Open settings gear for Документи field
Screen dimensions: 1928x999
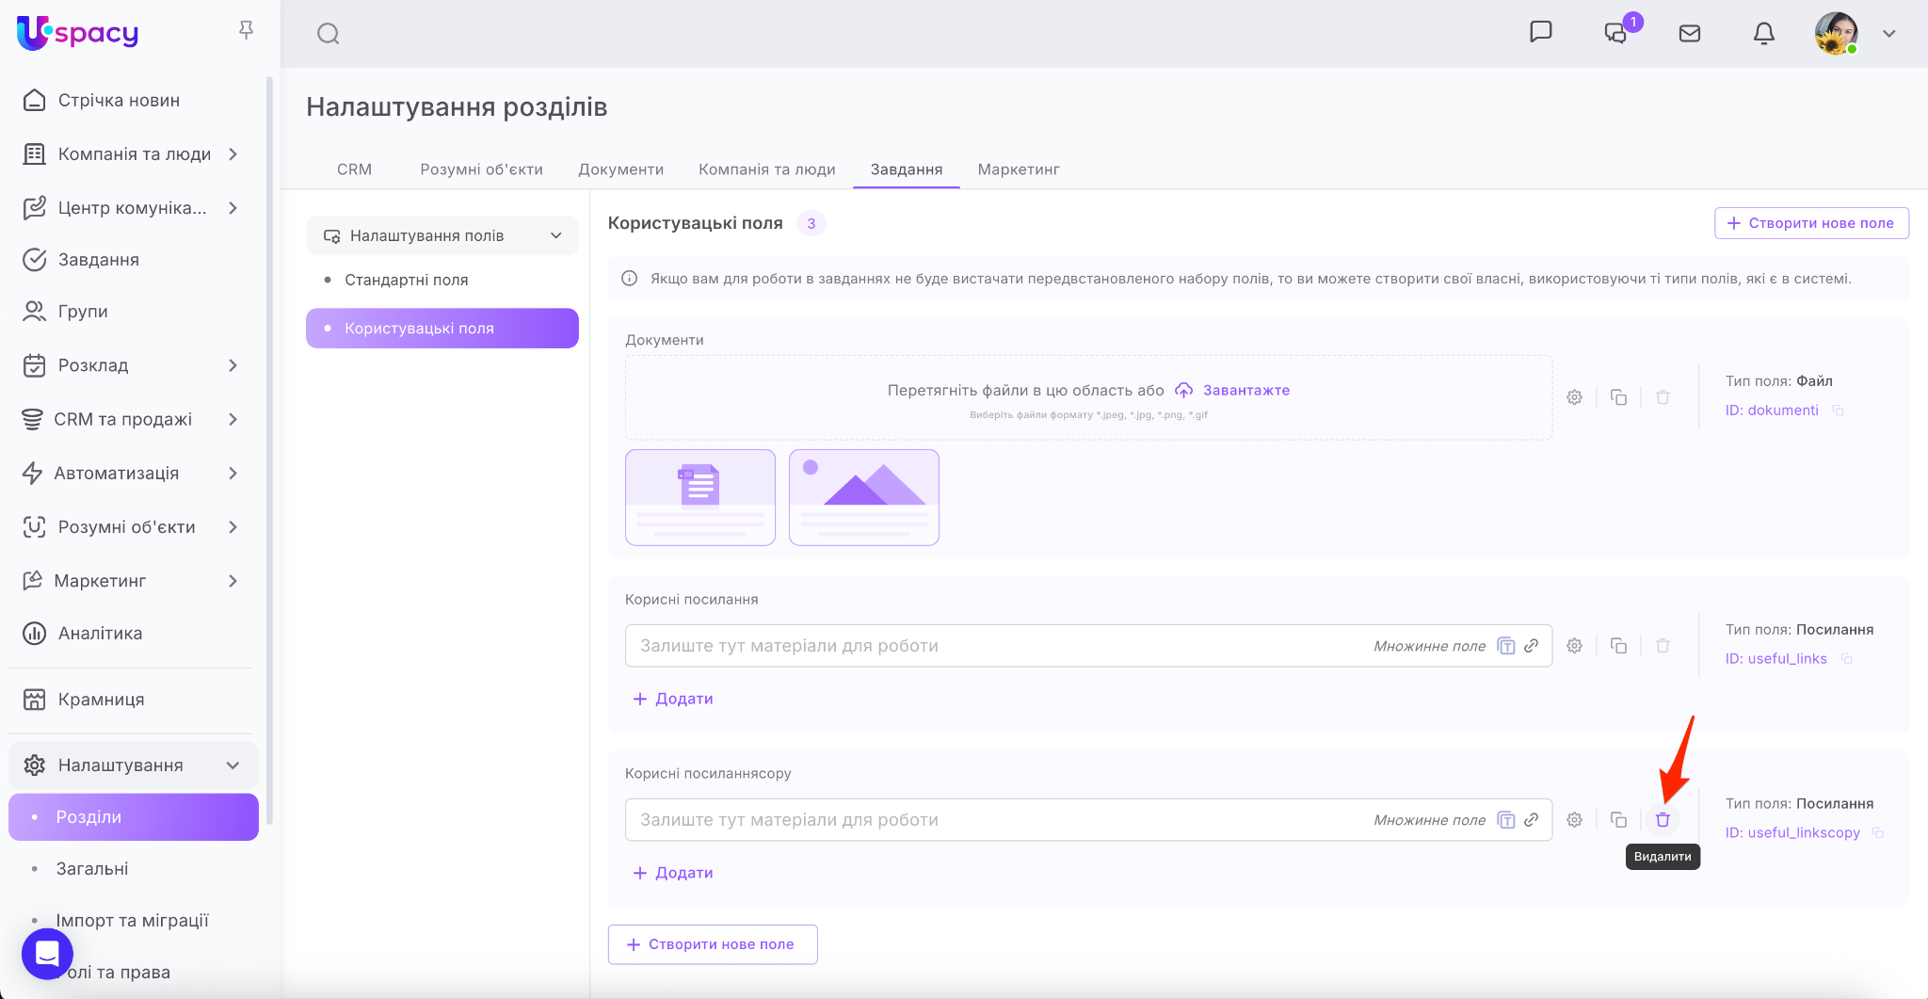1574,397
